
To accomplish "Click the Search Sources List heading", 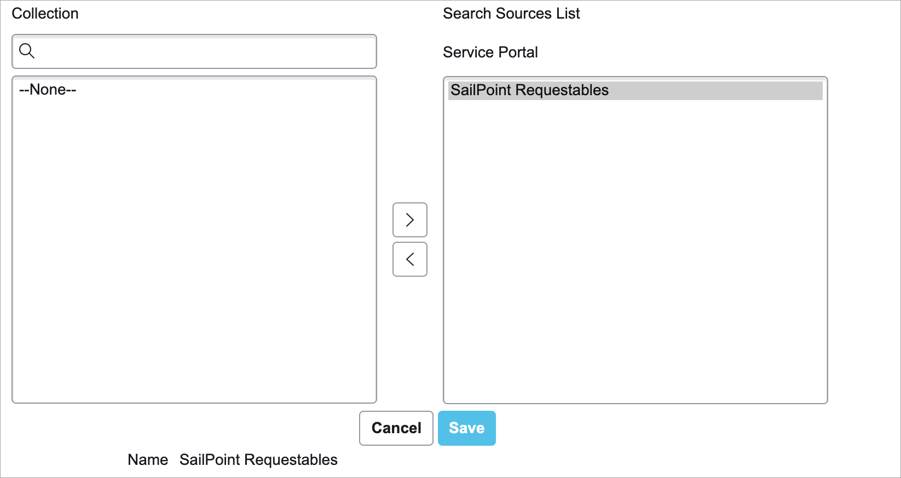I will pos(511,14).
